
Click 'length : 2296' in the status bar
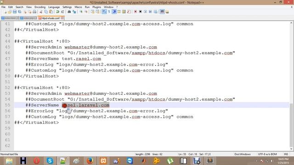[143, 154]
